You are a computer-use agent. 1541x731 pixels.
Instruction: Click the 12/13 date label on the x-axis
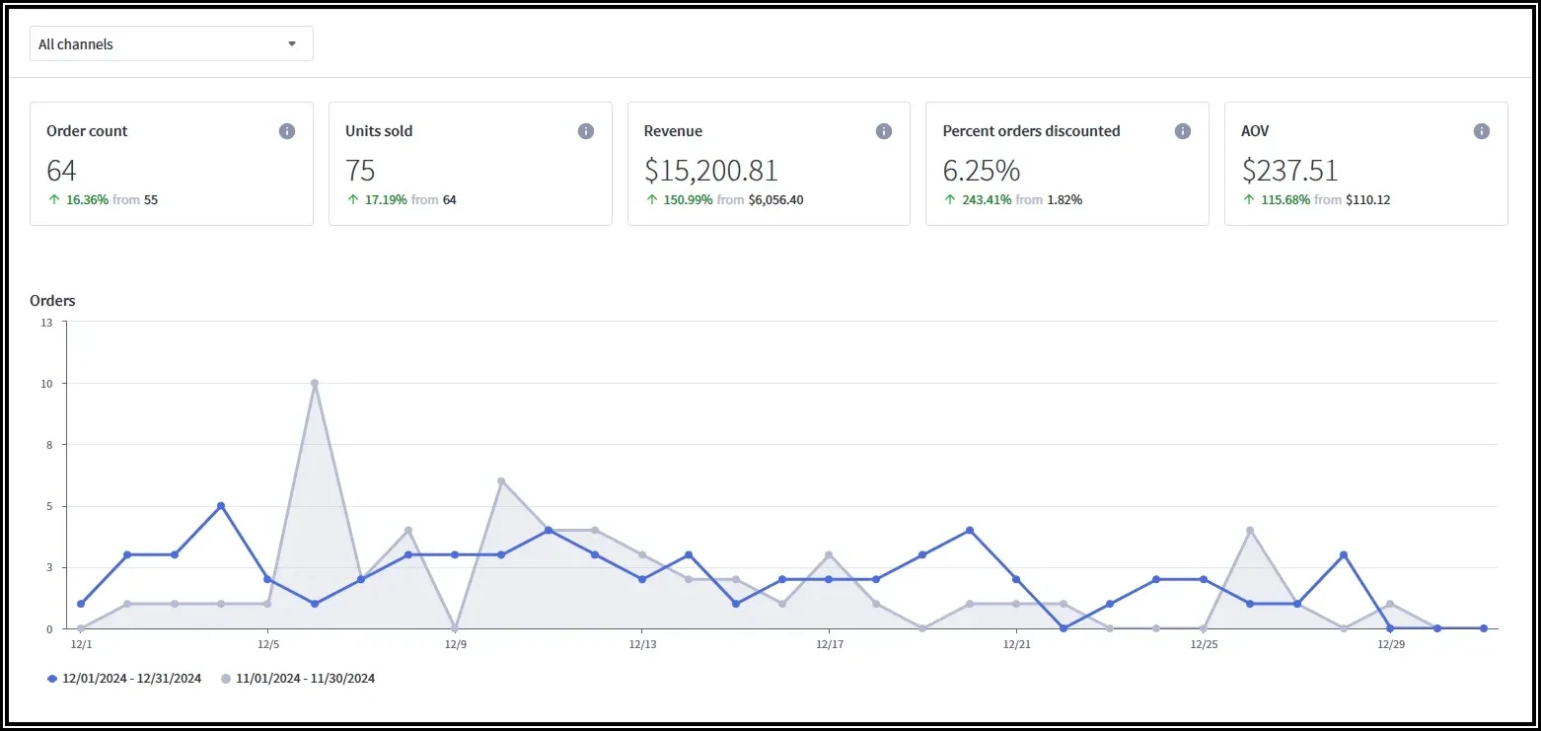tap(642, 645)
